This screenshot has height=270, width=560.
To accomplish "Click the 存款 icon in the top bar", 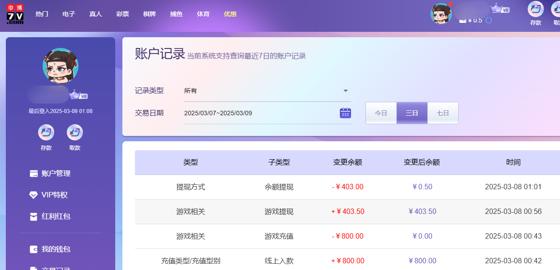I will point(535,10).
